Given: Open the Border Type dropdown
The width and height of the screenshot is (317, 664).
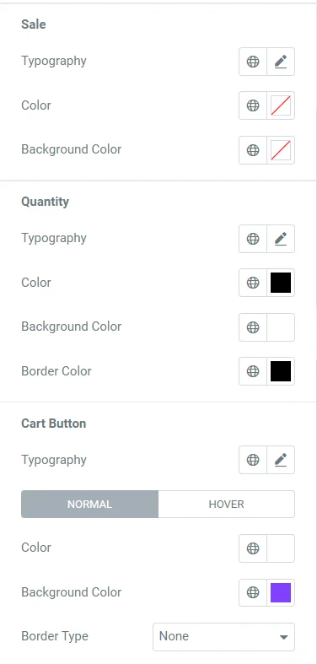Looking at the screenshot, I should pyautogui.click(x=223, y=636).
